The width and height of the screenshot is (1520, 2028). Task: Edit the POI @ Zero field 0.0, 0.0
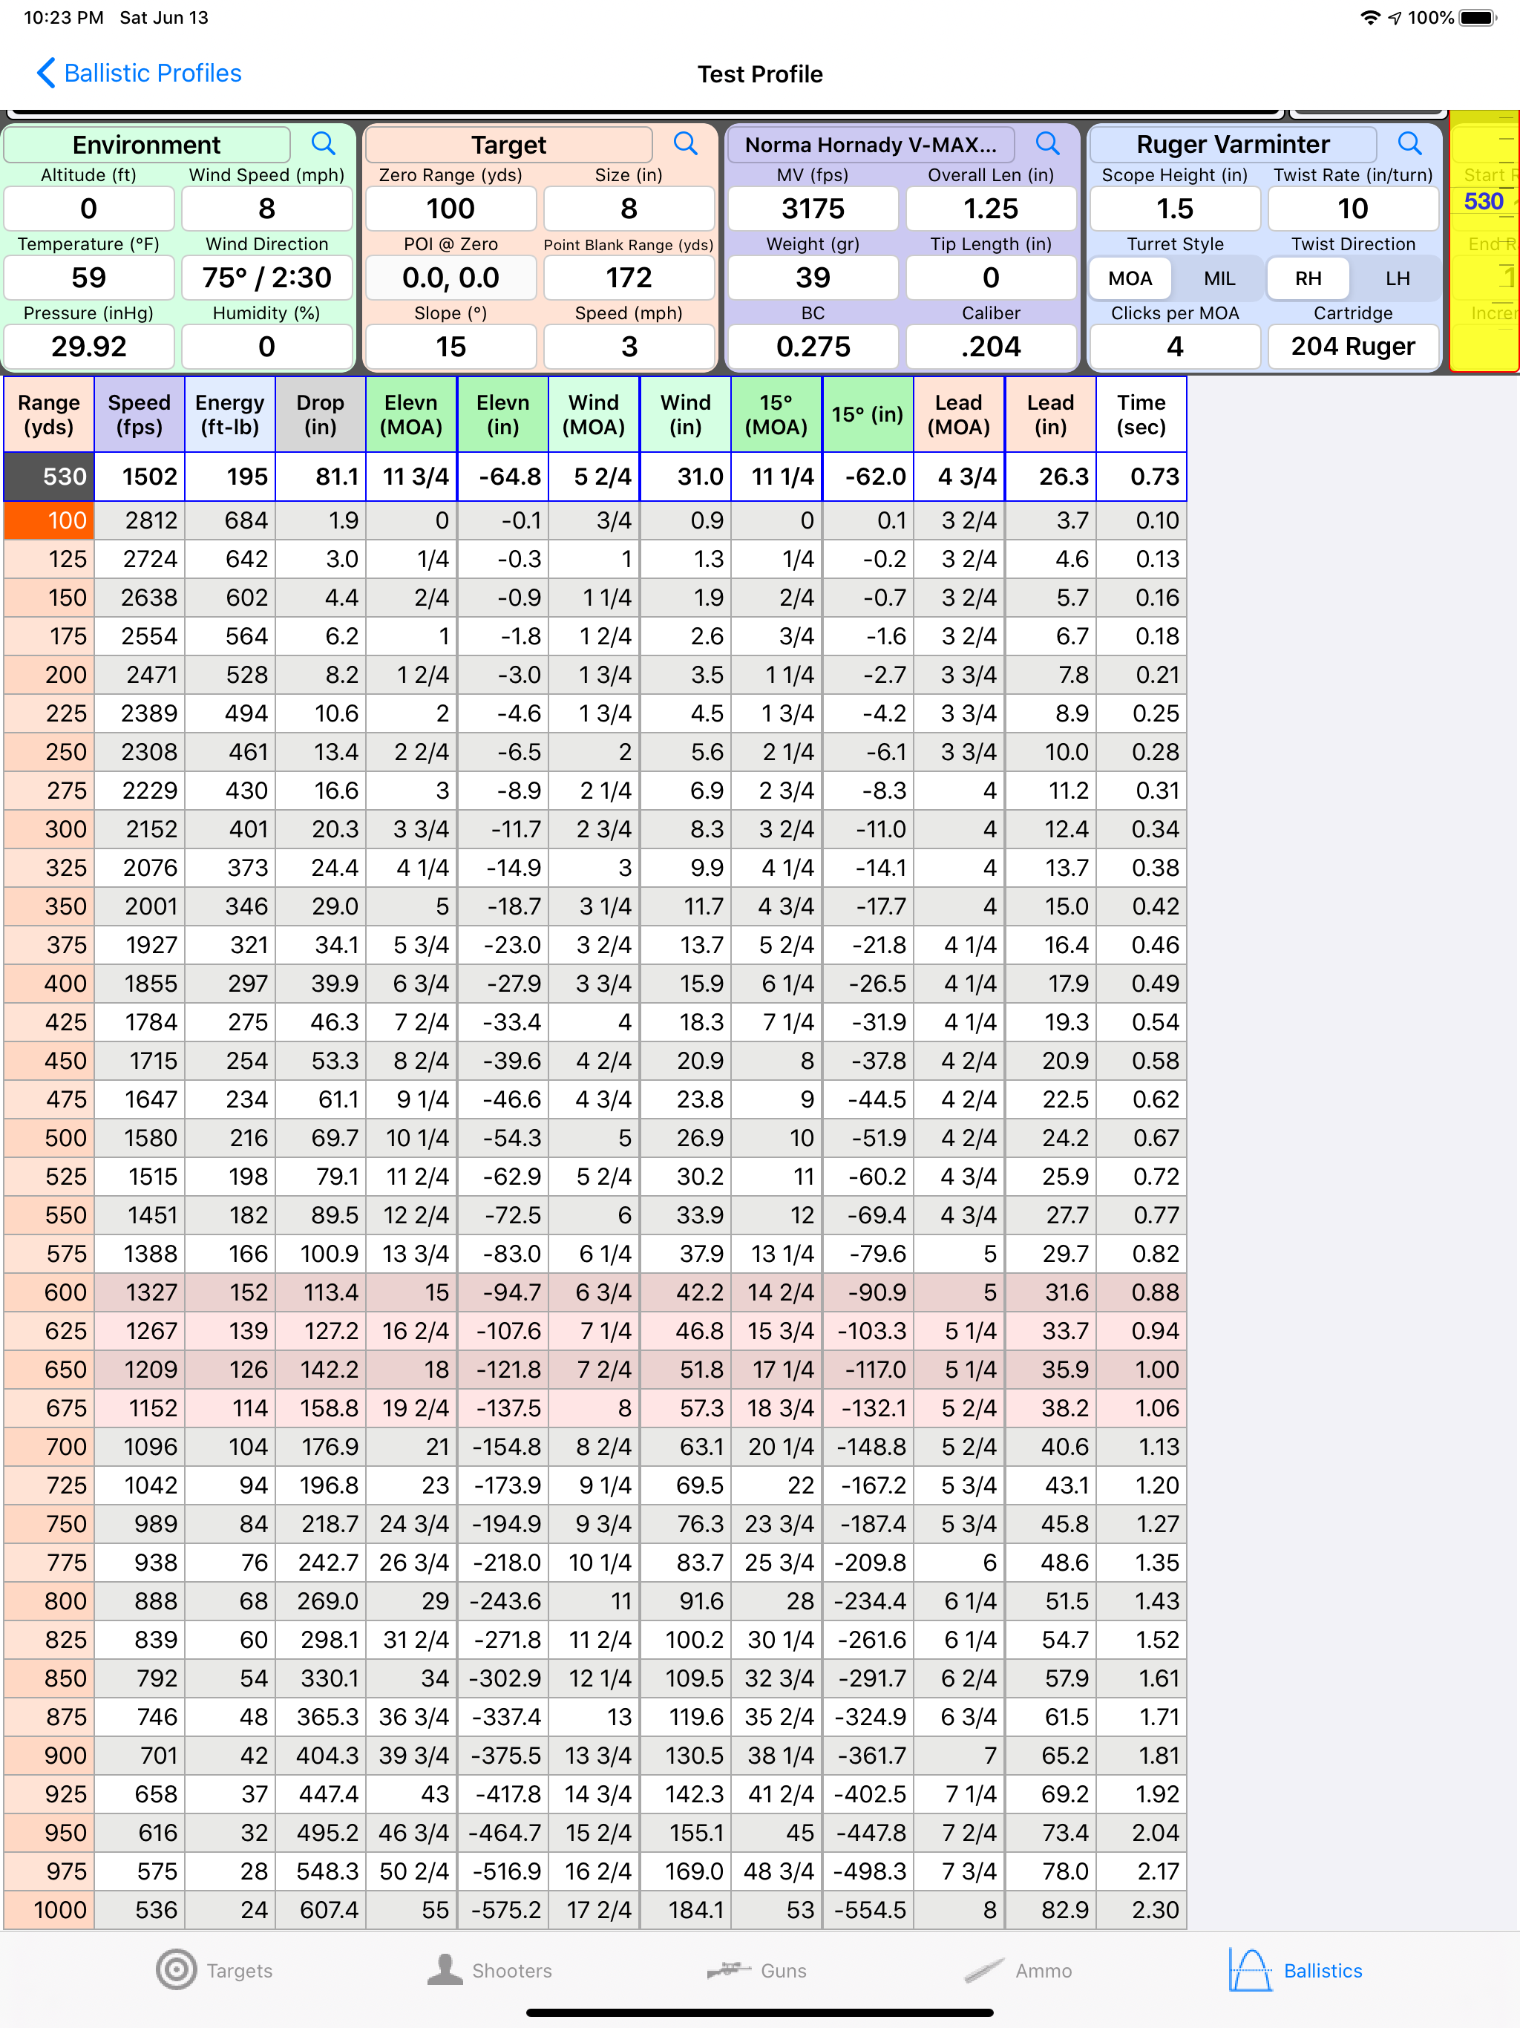pyautogui.click(x=450, y=278)
